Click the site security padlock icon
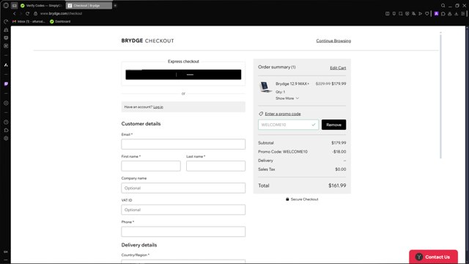 (x=35, y=13)
